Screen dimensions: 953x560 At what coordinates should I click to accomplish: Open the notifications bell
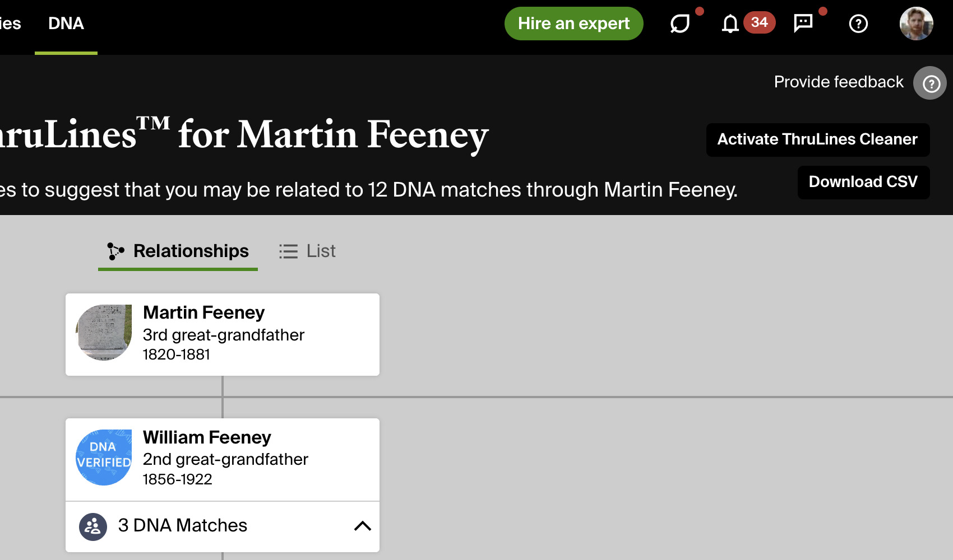(730, 24)
